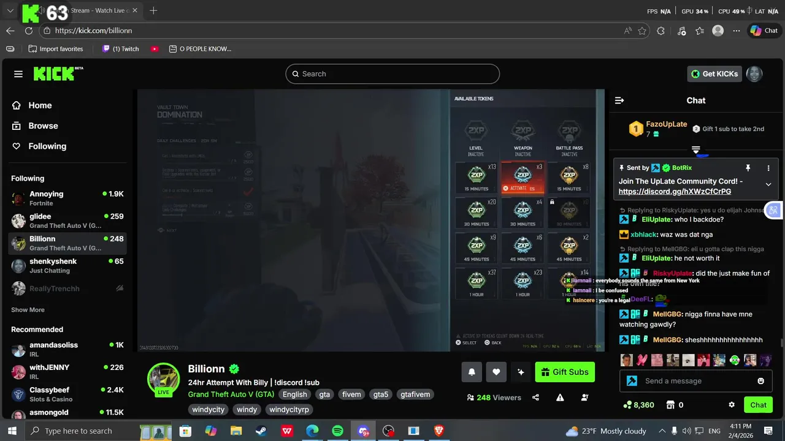Click Gift Subs button
This screenshot has width=785, height=441.
coord(565,372)
